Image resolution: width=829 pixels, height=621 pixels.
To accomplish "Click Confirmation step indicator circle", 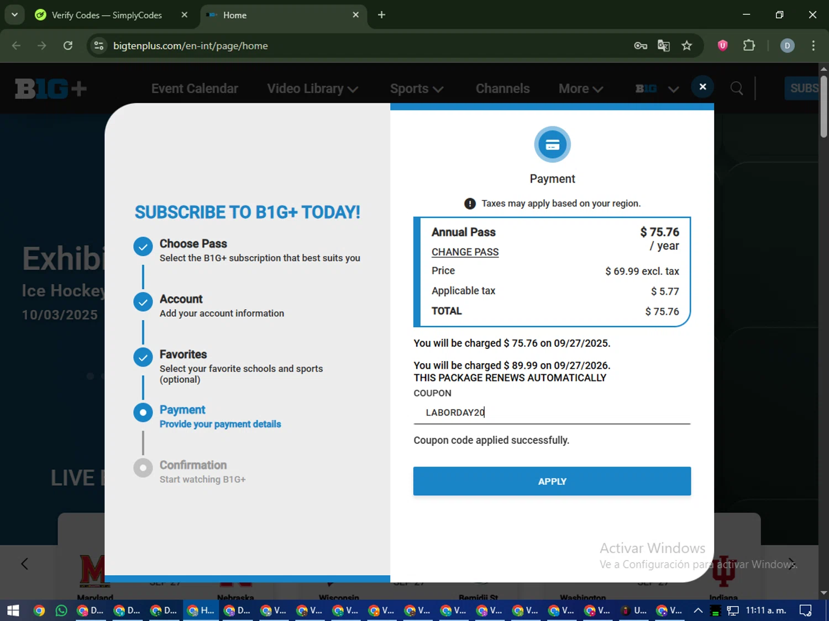I will (143, 468).
